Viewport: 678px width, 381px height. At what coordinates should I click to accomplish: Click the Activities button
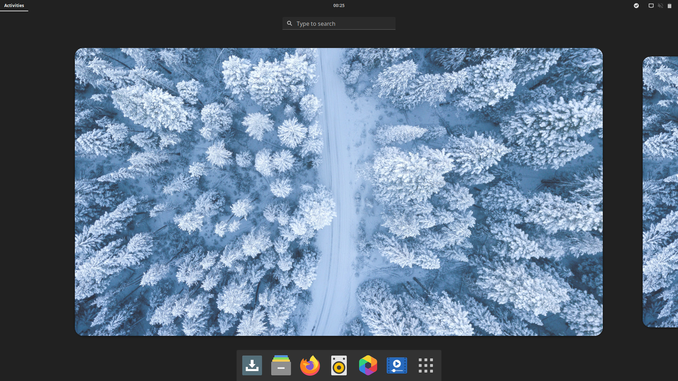coord(14,6)
